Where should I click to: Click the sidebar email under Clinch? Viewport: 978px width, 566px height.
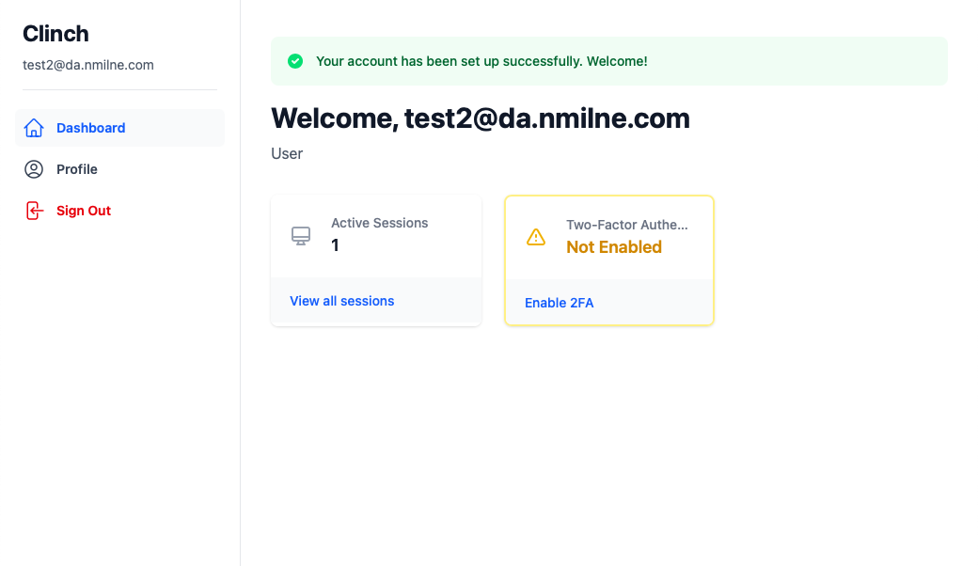pos(88,65)
